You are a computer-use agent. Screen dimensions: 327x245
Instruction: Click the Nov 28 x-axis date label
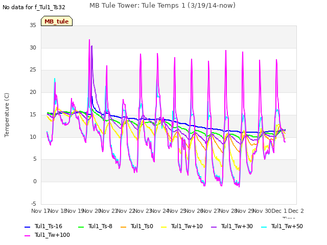coord(227,211)
